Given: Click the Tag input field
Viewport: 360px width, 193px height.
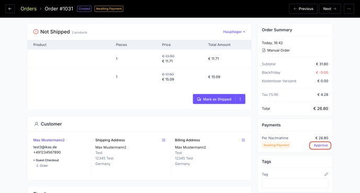Looking at the screenshot, I should coord(295,183).
